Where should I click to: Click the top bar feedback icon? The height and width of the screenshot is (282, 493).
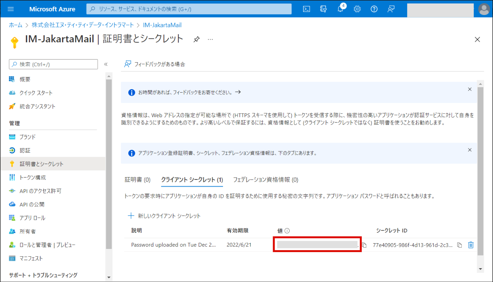click(x=391, y=9)
